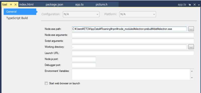Pin the tsel tab
This screenshot has width=201, height=93.
11,5
